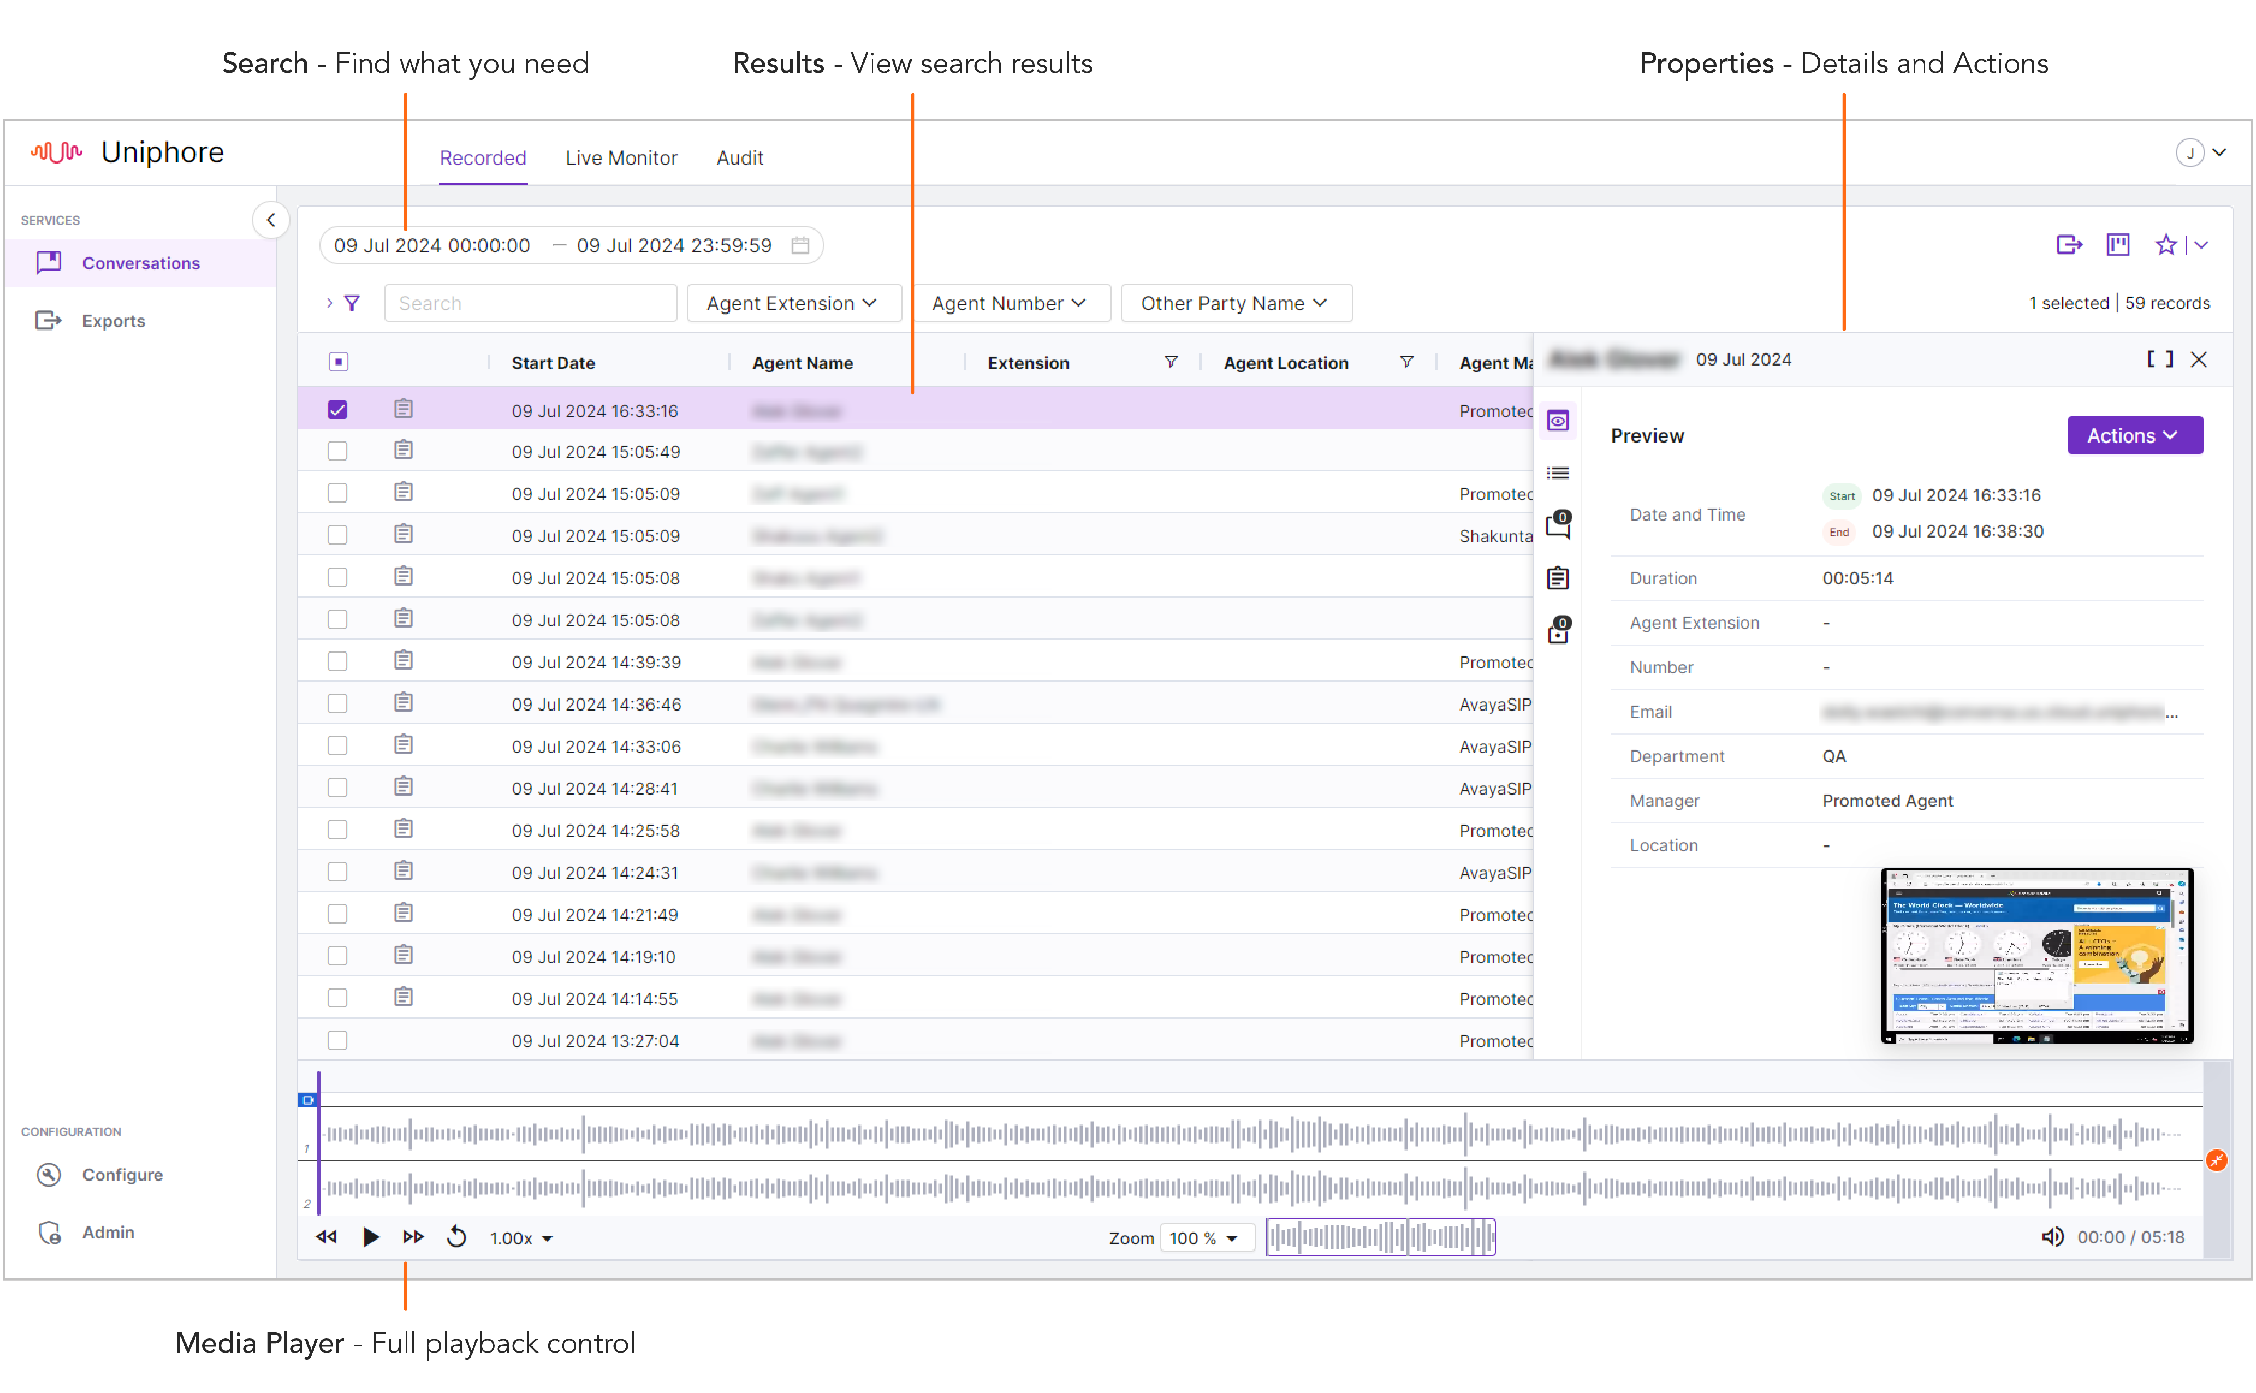
Task: Click the Uniphore logo
Action: [x=127, y=152]
